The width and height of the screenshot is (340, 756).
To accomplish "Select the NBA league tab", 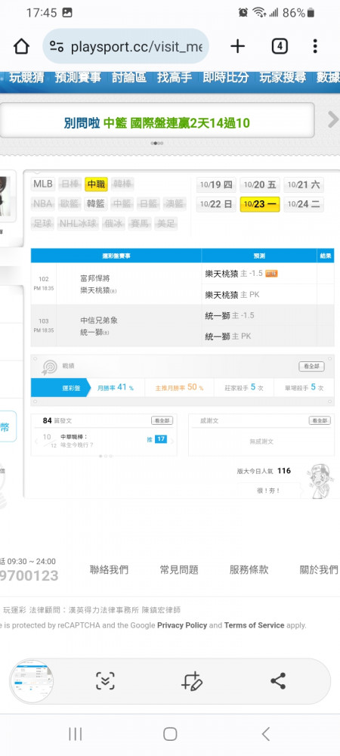I will [43, 204].
